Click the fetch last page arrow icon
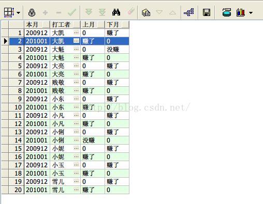Image resolution: width=263 pixels, height=204 pixels. click(102, 12)
